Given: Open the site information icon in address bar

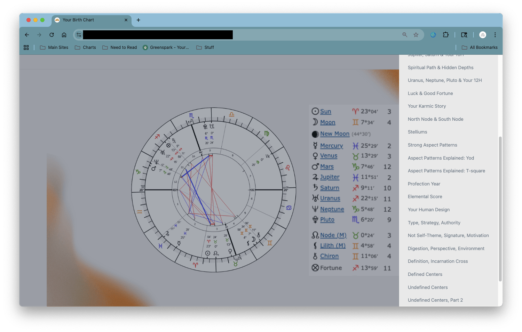Looking at the screenshot, I should pos(79,35).
